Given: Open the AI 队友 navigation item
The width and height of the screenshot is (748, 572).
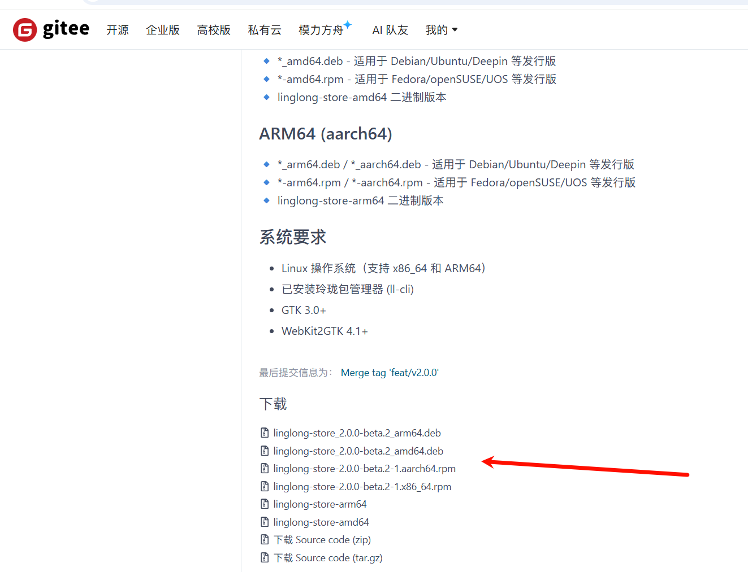Looking at the screenshot, I should tap(390, 30).
